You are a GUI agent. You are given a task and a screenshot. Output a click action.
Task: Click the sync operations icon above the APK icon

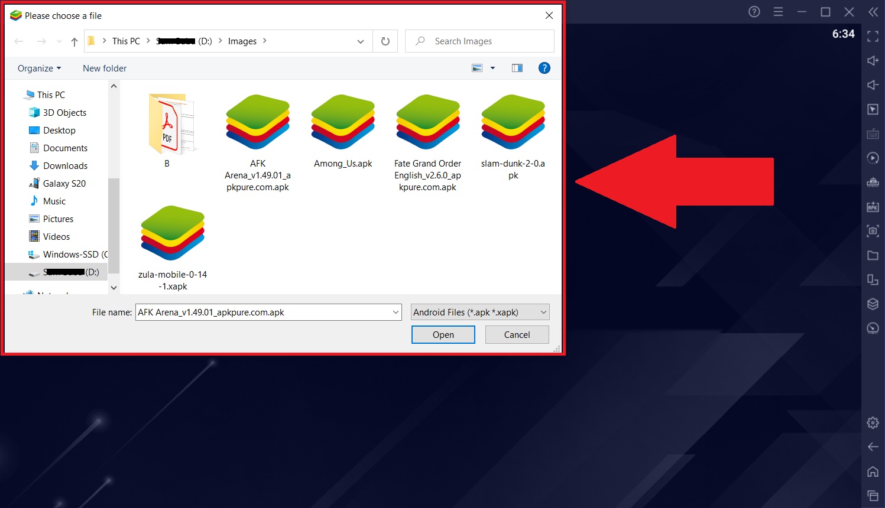click(873, 183)
